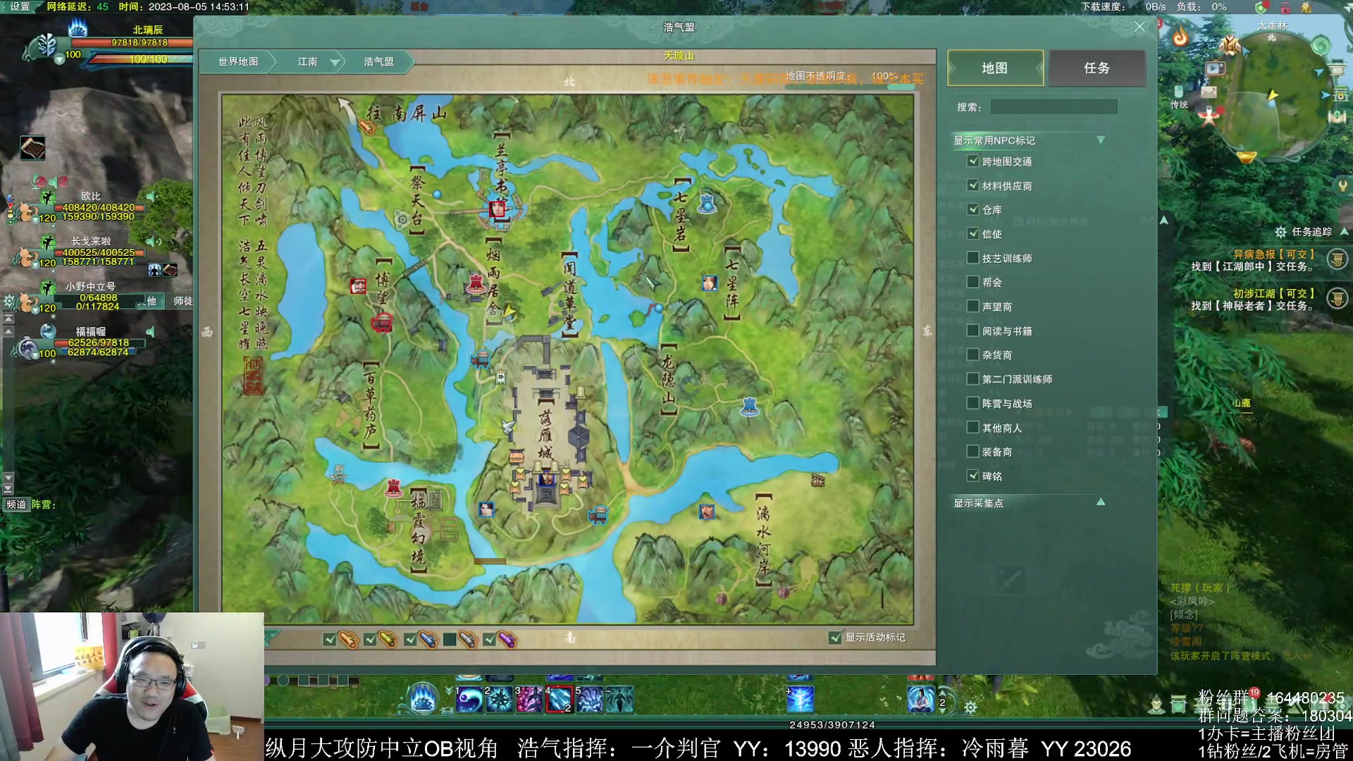Viewport: 1353px width, 761px height.
Task: Click the up arrow at right panel edge
Action: [1164, 221]
